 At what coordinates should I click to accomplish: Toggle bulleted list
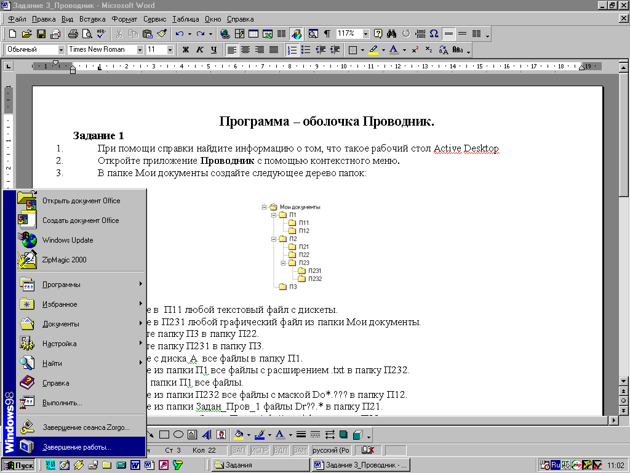point(306,49)
